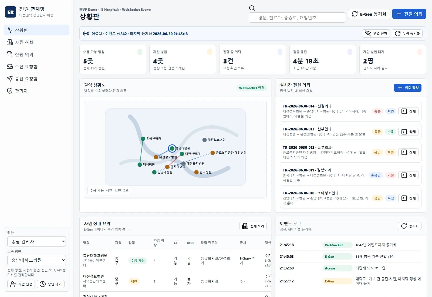Image resolution: width=432 pixels, height=297 pixels.
Task: Click the 거절 tag on TR-2026-0630-011
Action: coord(390,175)
